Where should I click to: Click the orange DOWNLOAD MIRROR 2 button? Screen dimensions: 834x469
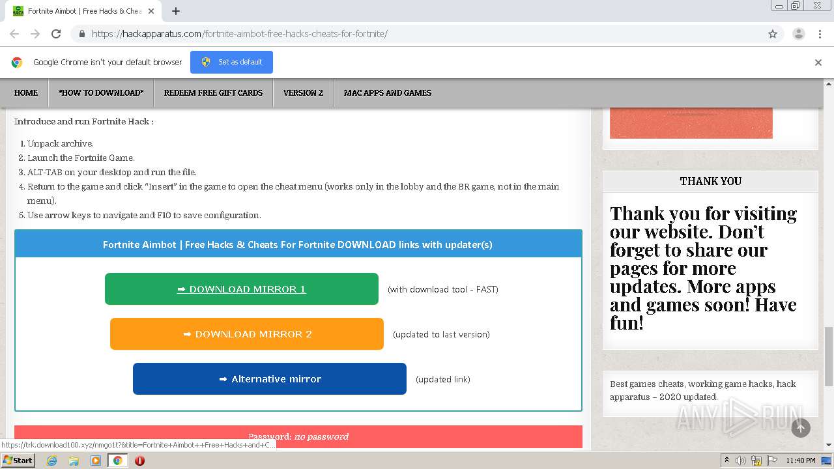[x=247, y=334]
